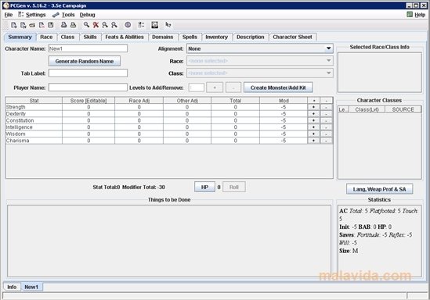Click the second printer icon in toolbar
The width and height of the screenshot is (430, 300).
[73, 25]
